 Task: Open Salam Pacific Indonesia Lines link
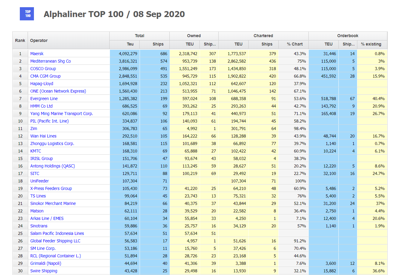point(57,233)
